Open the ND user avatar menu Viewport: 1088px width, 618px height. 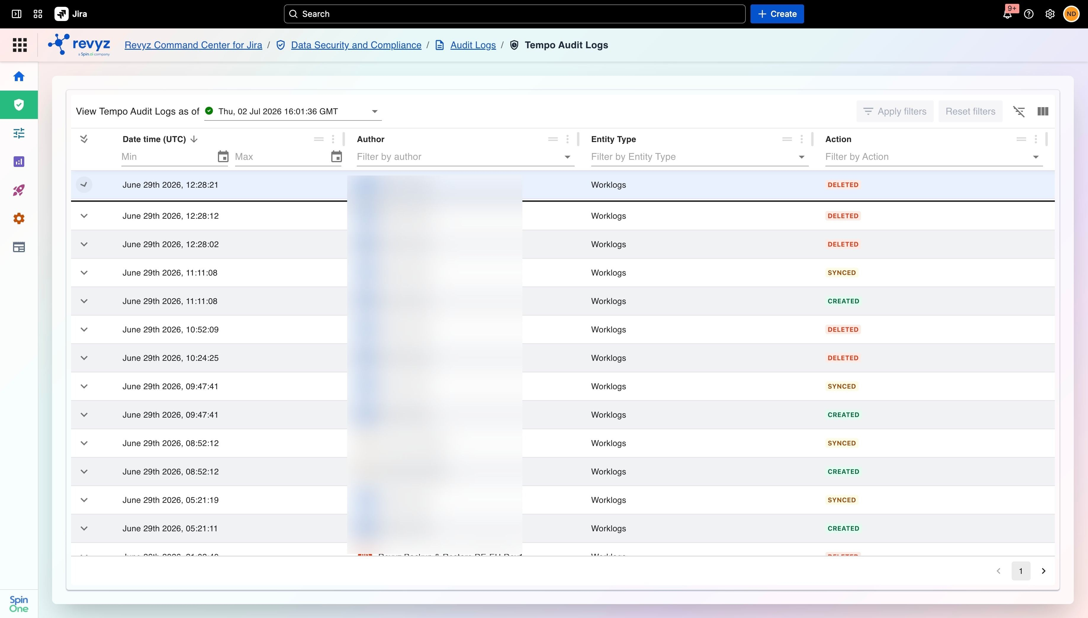pyautogui.click(x=1071, y=14)
